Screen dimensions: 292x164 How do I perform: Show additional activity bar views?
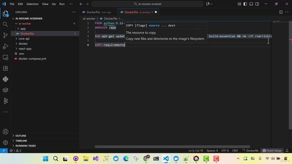(5, 112)
